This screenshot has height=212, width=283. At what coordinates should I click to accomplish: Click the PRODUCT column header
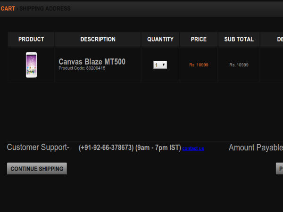click(x=31, y=40)
